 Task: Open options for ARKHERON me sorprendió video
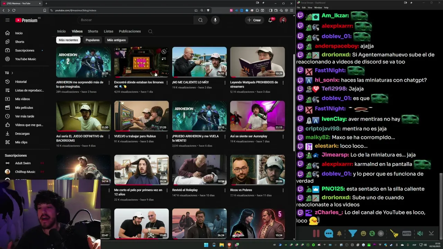109,83
